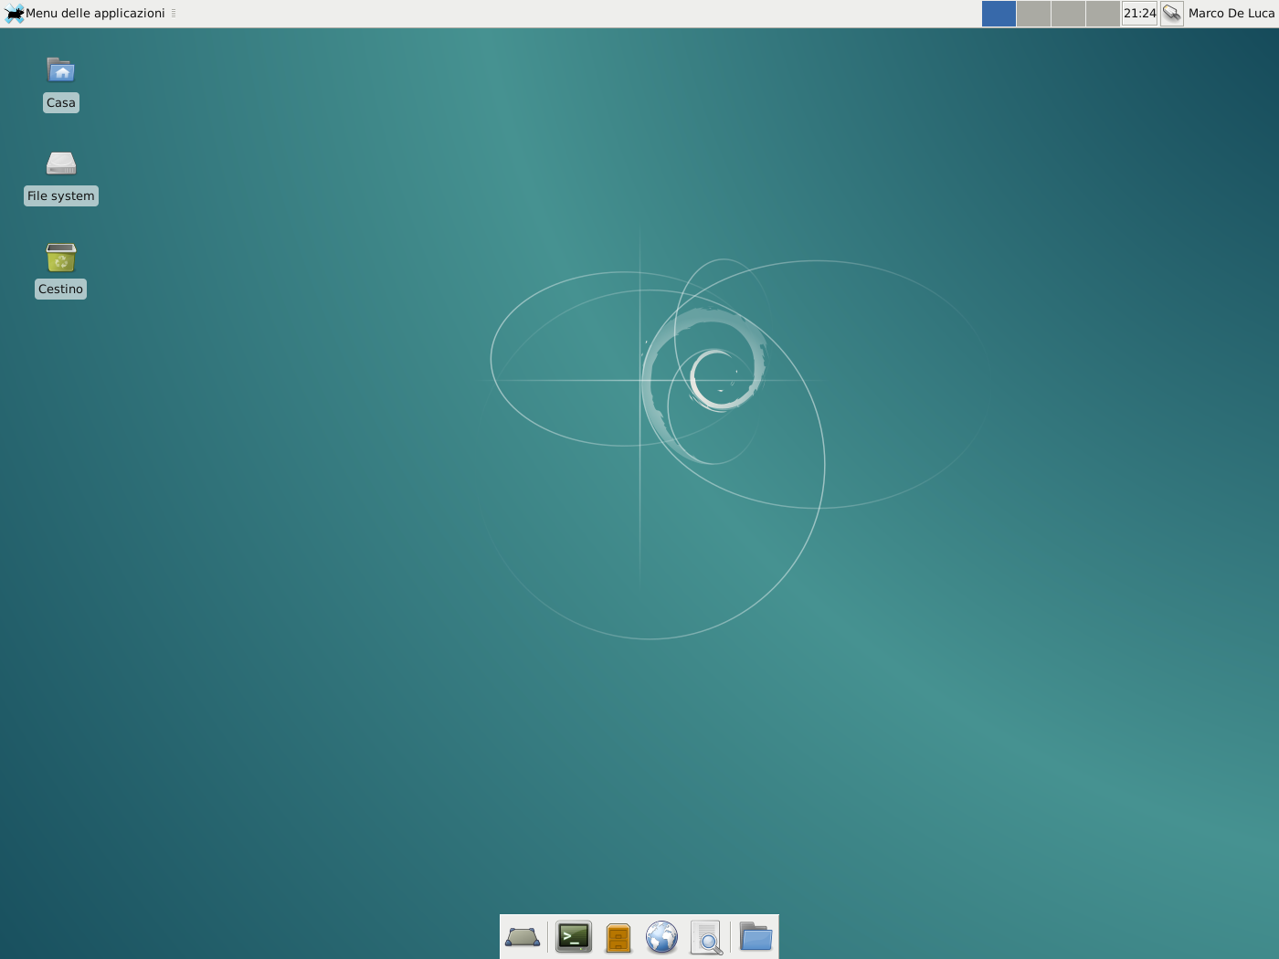Click the Xfce mouse logo in the top panel
The image size is (1279, 959).
13,13
